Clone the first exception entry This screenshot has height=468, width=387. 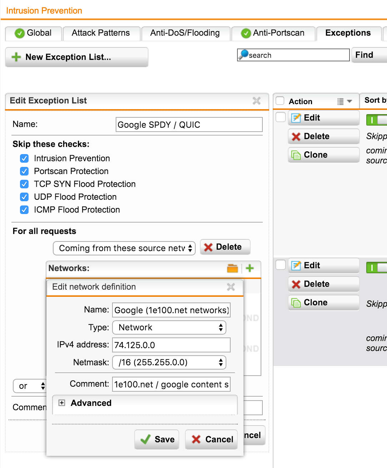pyautogui.click(x=323, y=155)
